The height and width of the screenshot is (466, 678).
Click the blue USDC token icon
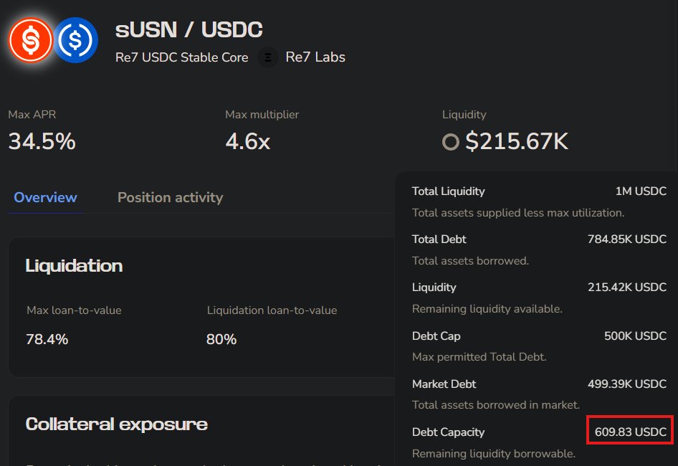[76, 40]
